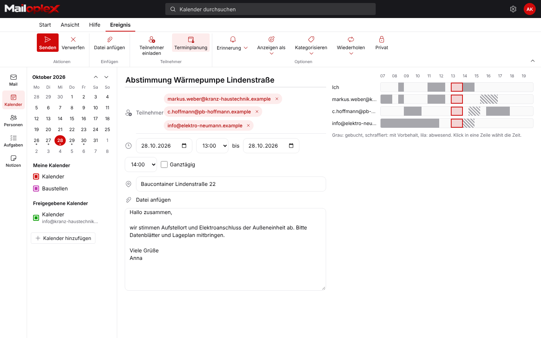
Task: Open Aufgaben in the sidebar
Action: coord(14,141)
